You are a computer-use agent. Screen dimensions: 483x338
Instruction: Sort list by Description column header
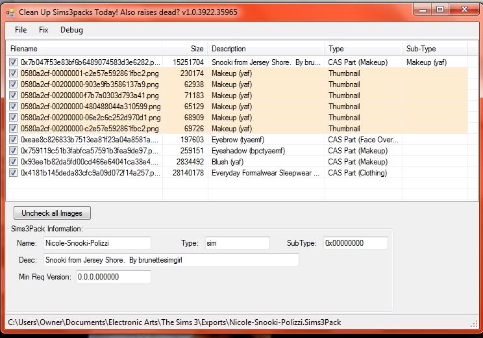click(x=266, y=49)
